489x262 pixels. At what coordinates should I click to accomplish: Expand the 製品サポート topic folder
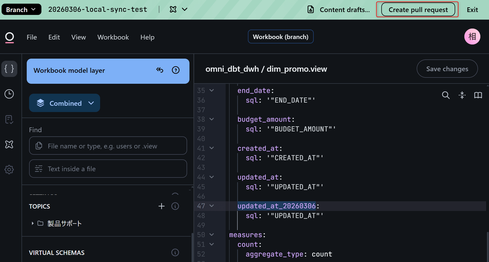click(32, 223)
